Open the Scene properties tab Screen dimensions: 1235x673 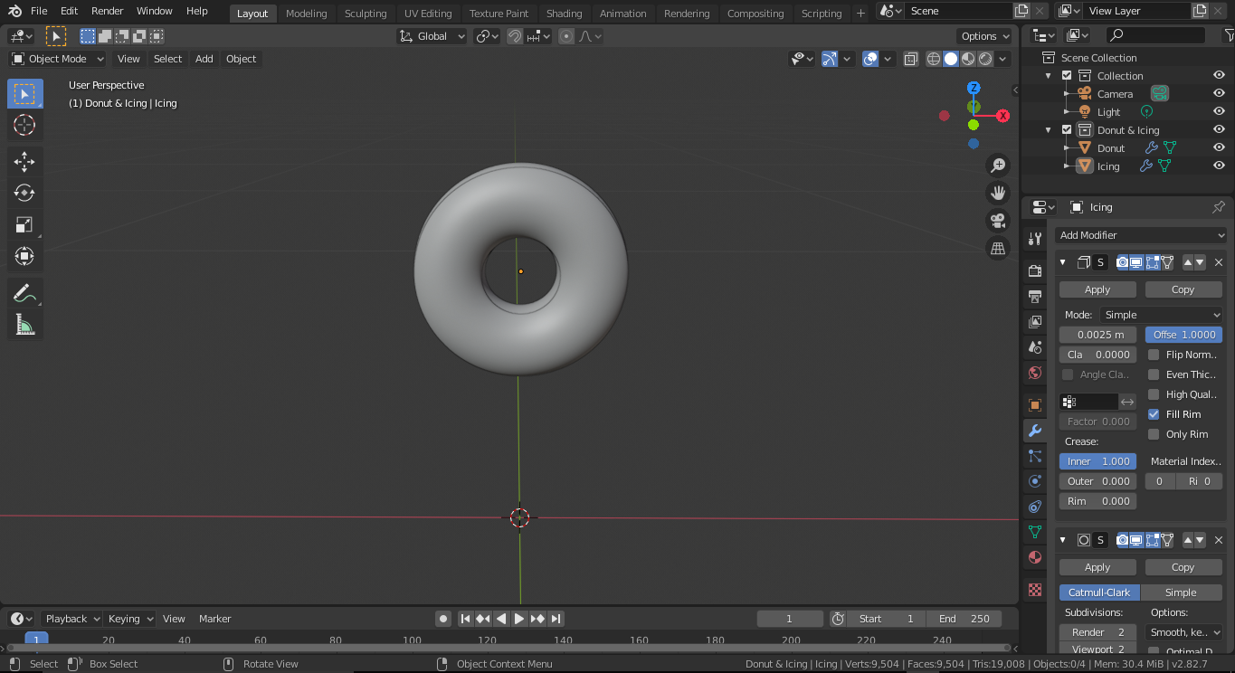[x=1036, y=346]
